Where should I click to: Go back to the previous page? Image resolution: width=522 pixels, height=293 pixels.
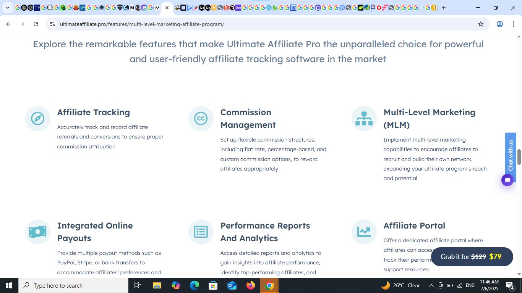point(8,24)
